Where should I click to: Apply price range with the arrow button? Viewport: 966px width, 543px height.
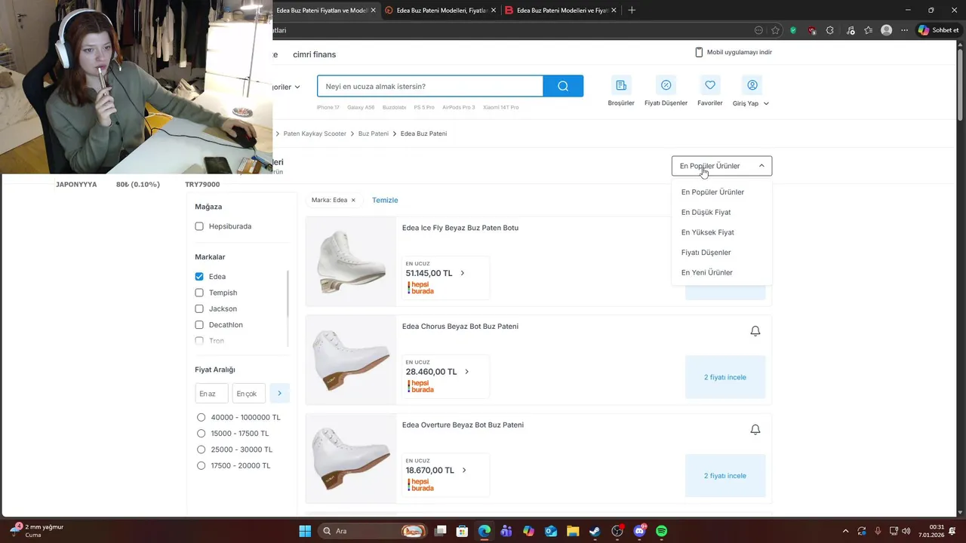[x=279, y=393]
